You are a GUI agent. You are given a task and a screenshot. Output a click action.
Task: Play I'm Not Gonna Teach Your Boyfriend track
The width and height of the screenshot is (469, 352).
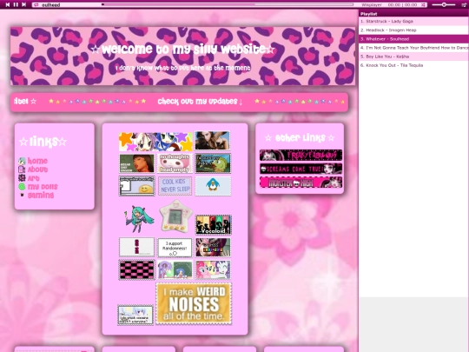point(413,48)
